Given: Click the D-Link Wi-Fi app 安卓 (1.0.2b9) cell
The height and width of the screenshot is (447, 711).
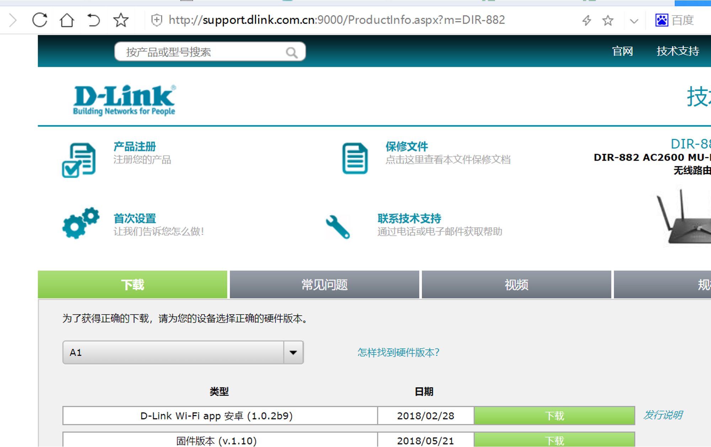Looking at the screenshot, I should pyautogui.click(x=220, y=416).
